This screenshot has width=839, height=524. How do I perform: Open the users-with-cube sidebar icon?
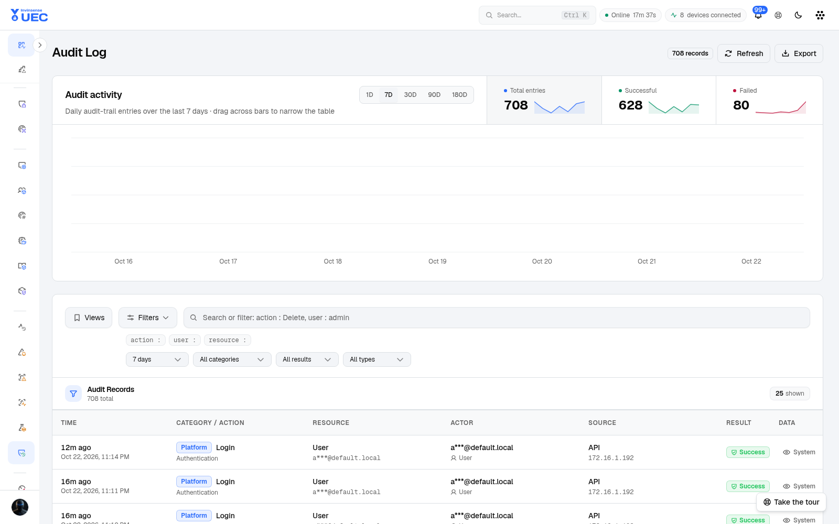coord(21,190)
